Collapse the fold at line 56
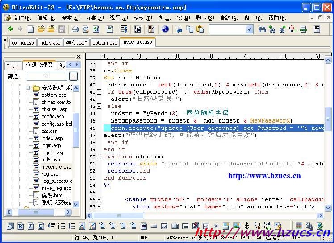 [99, 199]
